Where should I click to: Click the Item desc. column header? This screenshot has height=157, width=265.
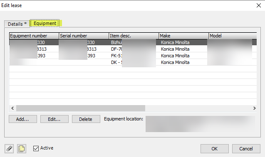[134, 36]
